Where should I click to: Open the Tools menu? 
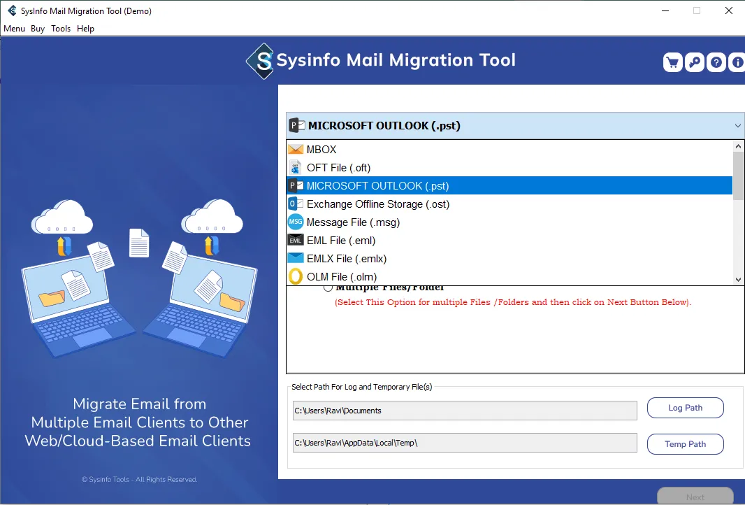pyautogui.click(x=61, y=29)
